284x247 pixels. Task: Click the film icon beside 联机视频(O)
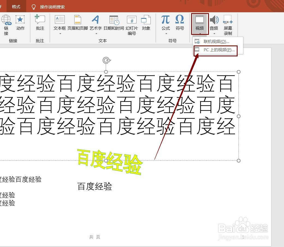click(197, 41)
